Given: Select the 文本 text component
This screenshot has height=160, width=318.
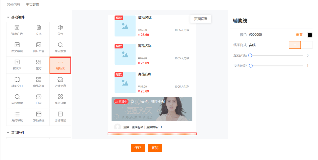Looking at the screenshot, I should (39, 30).
